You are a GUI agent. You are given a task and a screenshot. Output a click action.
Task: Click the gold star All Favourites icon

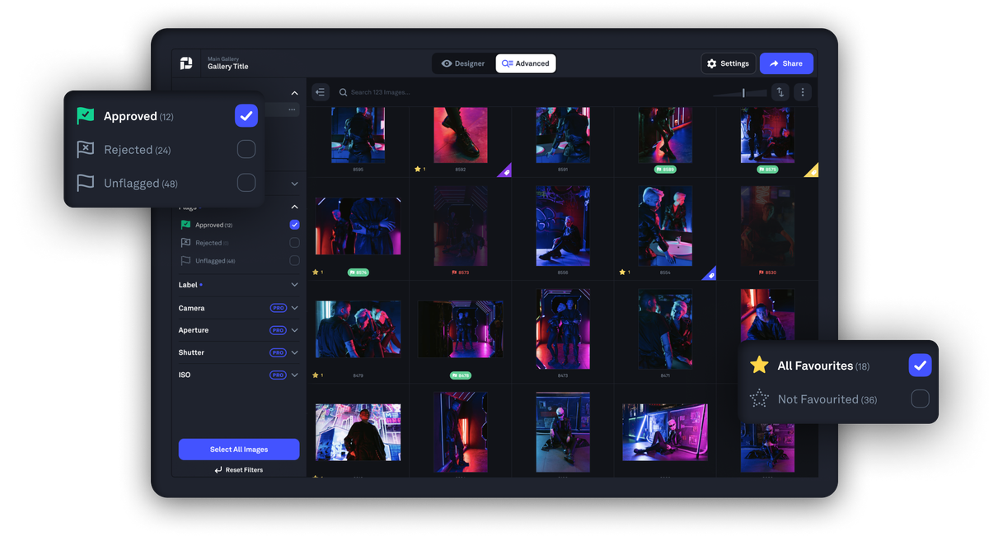coord(759,366)
